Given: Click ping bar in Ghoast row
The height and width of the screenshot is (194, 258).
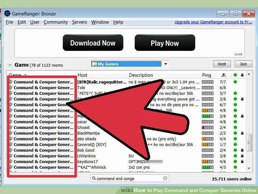Looking at the screenshot, I should 208,128.
